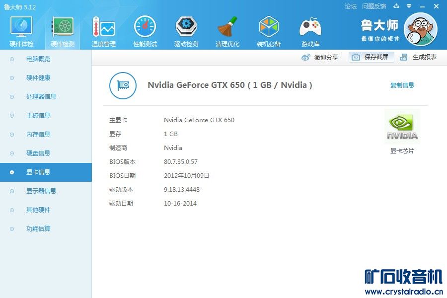Click the 保存截屏 save screenshot button
This screenshot has width=447, height=298.
click(371, 57)
